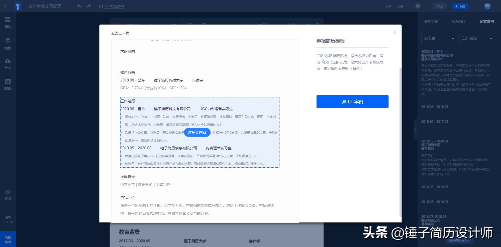Select the GPA: 3.72/4 line
This screenshot has height=247, width=501.
click(153, 88)
